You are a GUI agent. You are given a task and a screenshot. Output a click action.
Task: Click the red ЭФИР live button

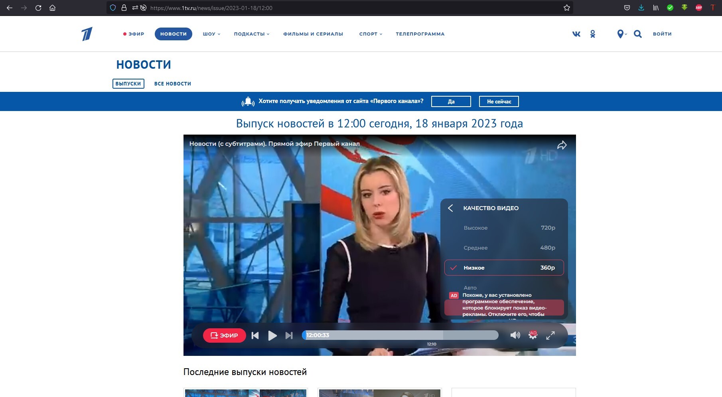(x=225, y=335)
